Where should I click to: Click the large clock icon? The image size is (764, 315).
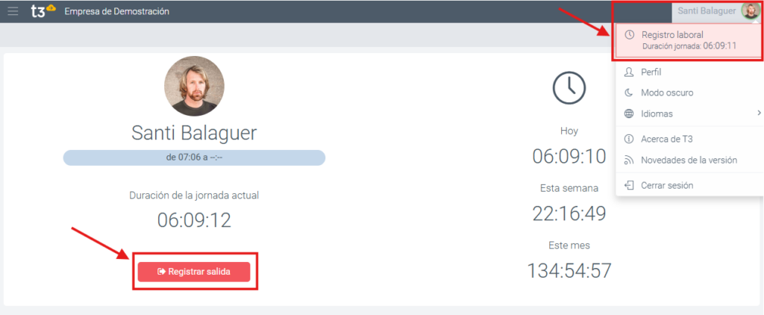tap(569, 87)
